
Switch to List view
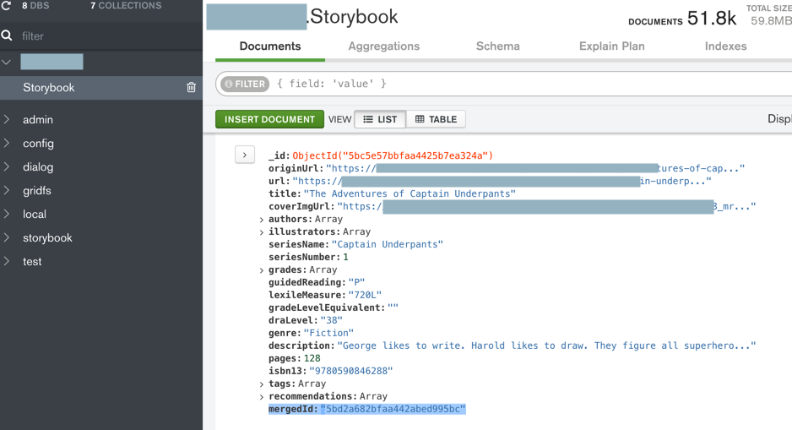(x=380, y=119)
